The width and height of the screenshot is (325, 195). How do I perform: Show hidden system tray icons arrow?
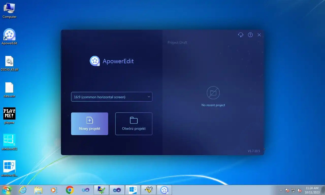[281, 190]
